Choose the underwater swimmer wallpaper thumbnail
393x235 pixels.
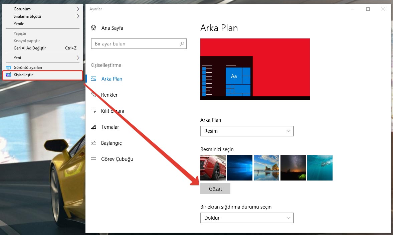[320, 168]
